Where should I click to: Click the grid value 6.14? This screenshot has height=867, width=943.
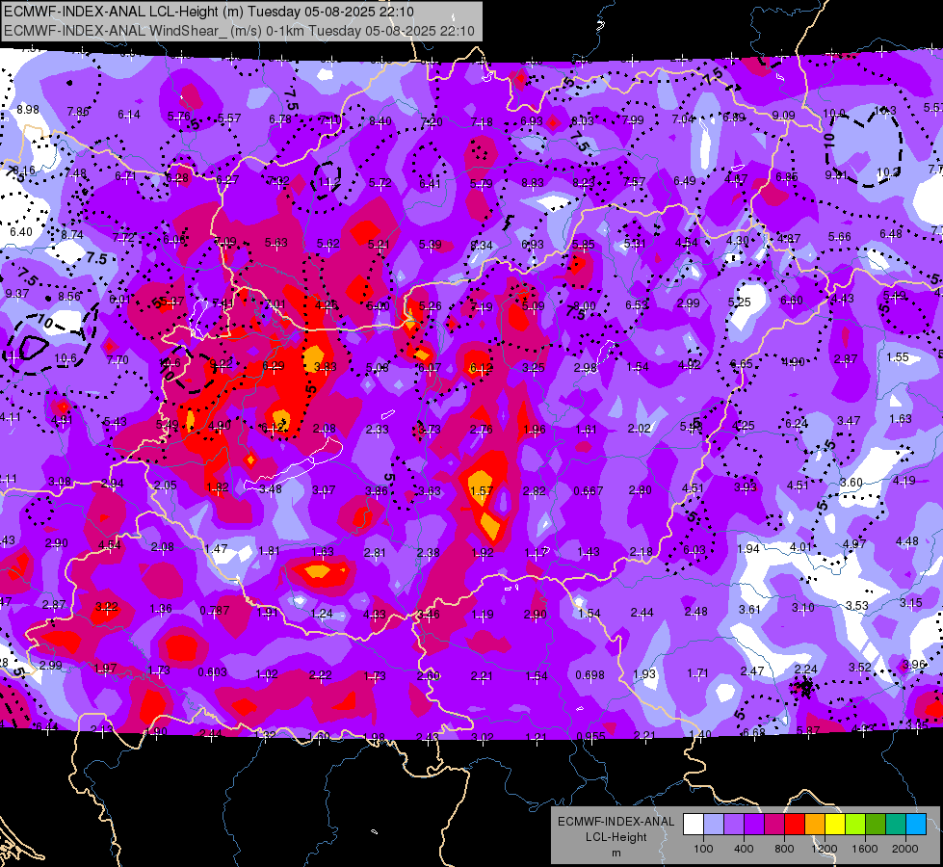(129, 115)
